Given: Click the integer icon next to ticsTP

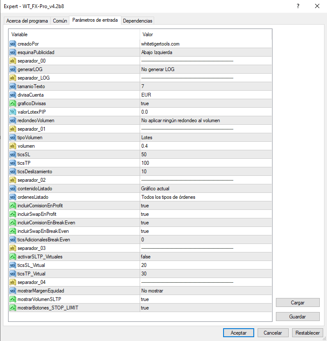Looking at the screenshot, I should pyautogui.click(x=13, y=163).
